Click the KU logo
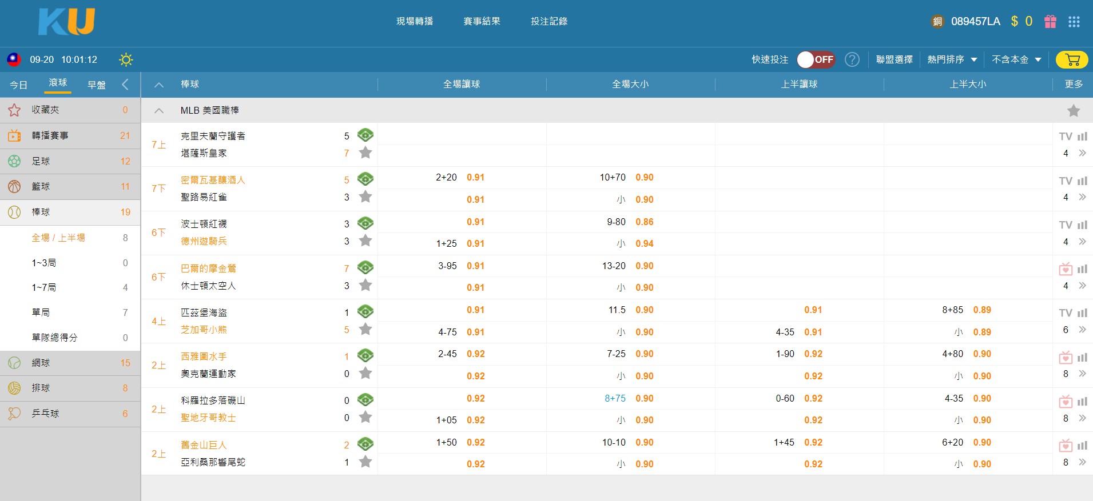The width and height of the screenshot is (1093, 501). point(66,22)
